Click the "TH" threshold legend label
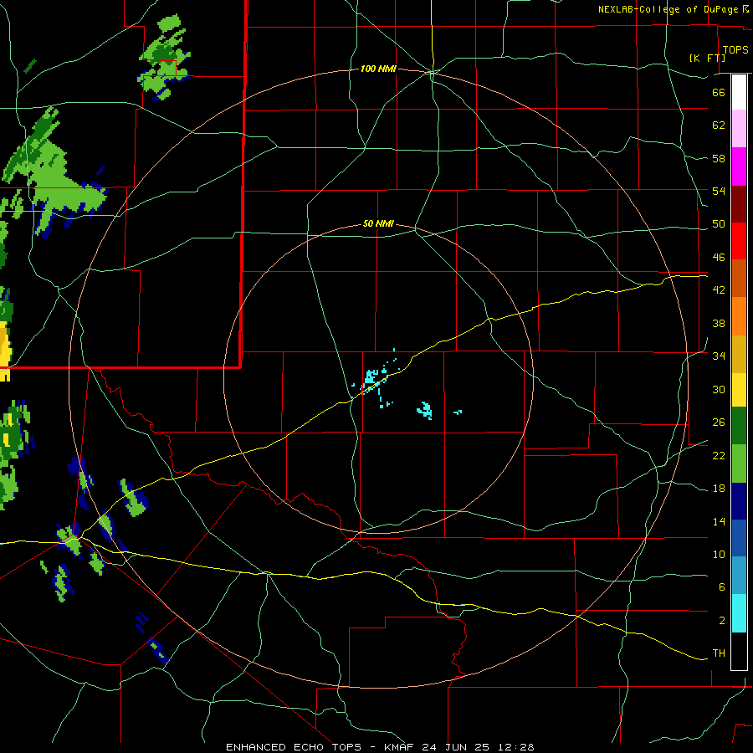The width and height of the screenshot is (753, 753). [x=719, y=653]
